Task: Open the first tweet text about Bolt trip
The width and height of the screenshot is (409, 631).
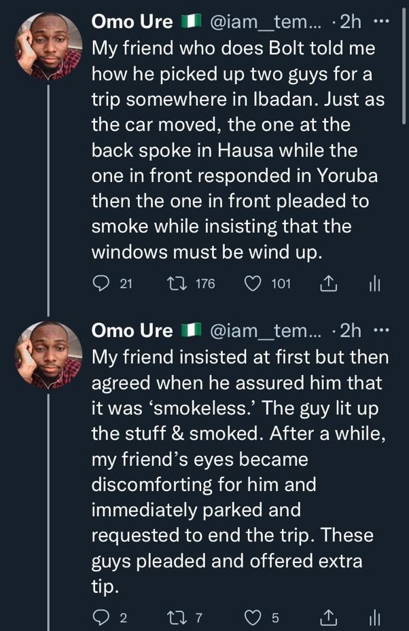Action: pos(238,149)
